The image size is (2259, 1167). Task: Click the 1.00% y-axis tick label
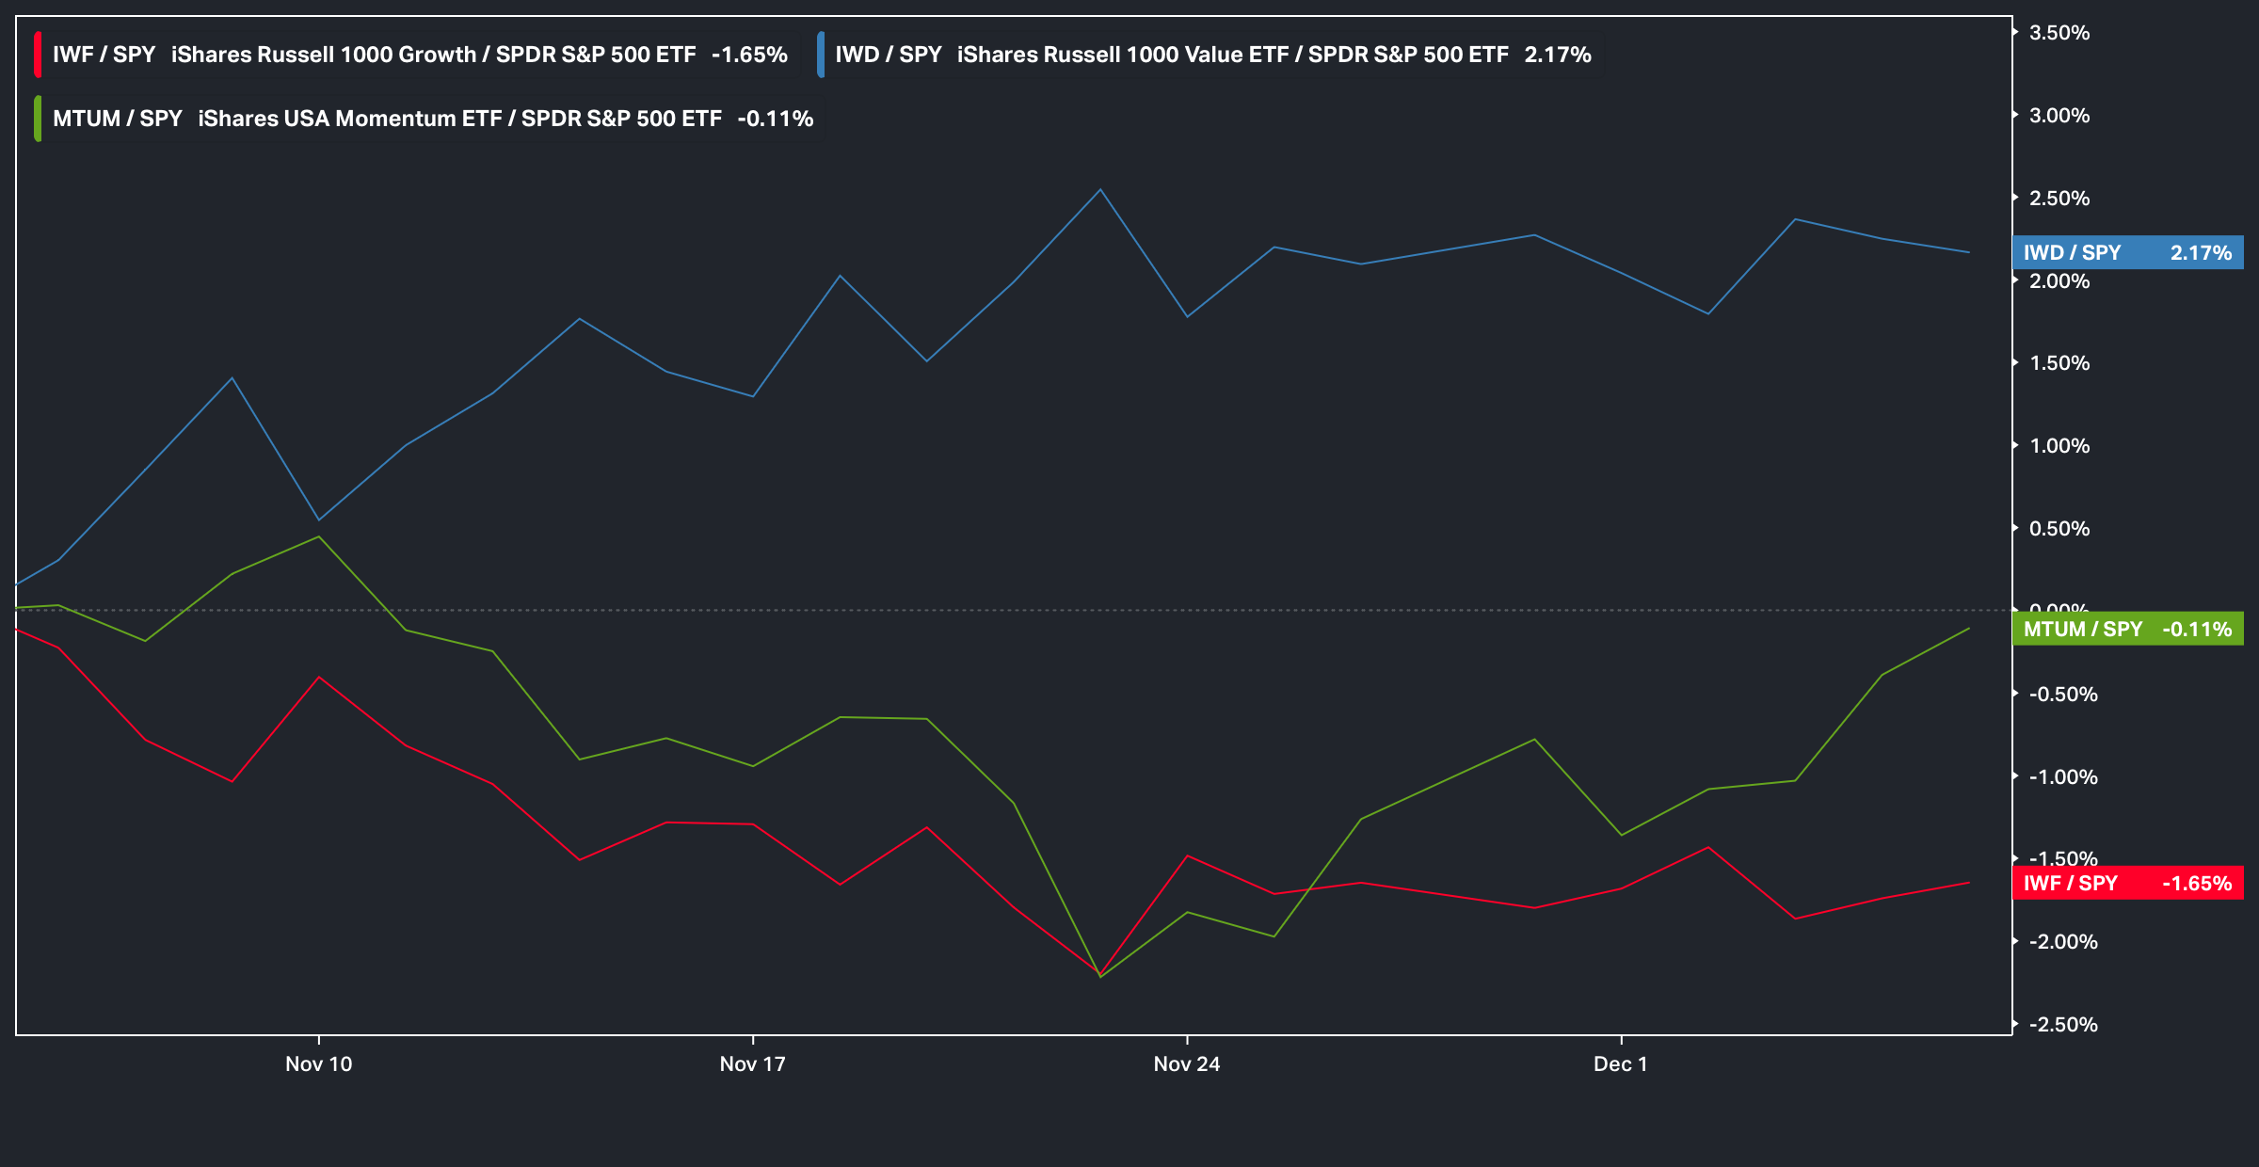tap(2059, 446)
